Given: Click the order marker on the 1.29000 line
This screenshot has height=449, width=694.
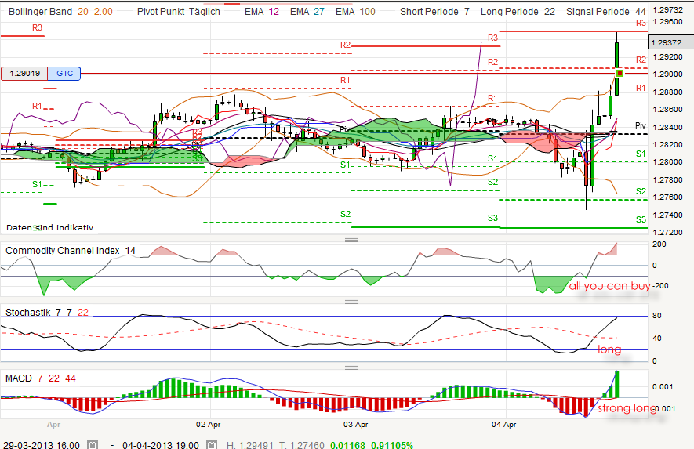Looking at the screenshot, I should click(x=620, y=73).
